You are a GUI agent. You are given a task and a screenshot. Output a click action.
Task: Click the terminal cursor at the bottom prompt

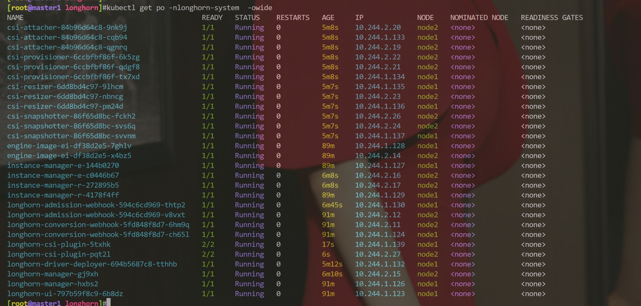point(109,302)
